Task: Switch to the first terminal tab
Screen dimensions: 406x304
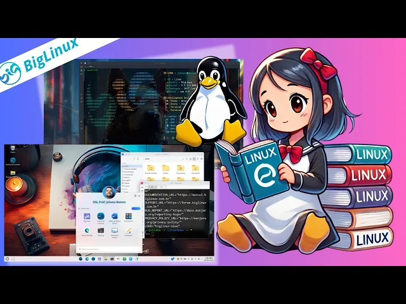Action: [152, 187]
